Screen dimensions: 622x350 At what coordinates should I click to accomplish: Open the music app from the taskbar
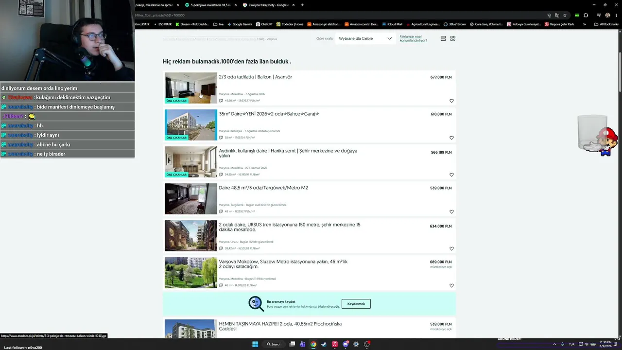point(335,344)
